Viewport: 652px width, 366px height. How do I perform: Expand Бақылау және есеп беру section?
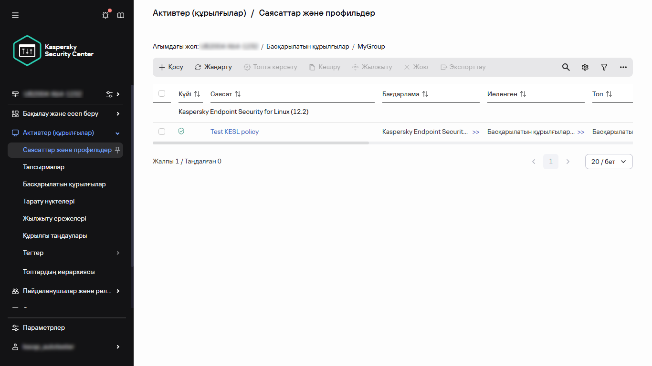118,114
